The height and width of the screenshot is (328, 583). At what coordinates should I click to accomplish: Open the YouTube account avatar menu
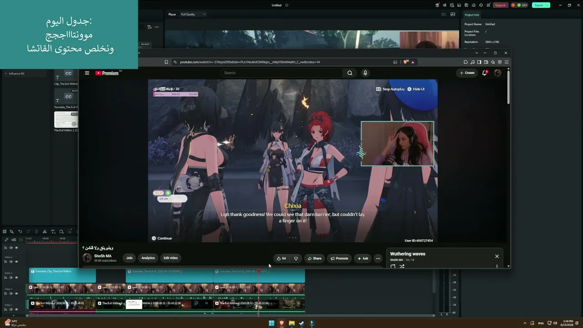coord(497,73)
